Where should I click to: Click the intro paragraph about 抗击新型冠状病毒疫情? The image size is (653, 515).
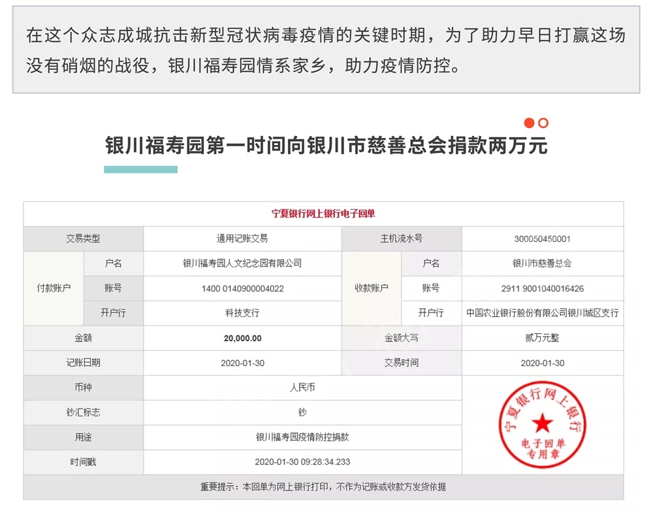[326, 50]
